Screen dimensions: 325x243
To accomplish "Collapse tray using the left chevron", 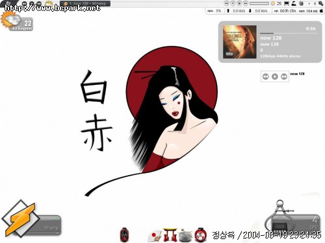I will coord(315,4).
